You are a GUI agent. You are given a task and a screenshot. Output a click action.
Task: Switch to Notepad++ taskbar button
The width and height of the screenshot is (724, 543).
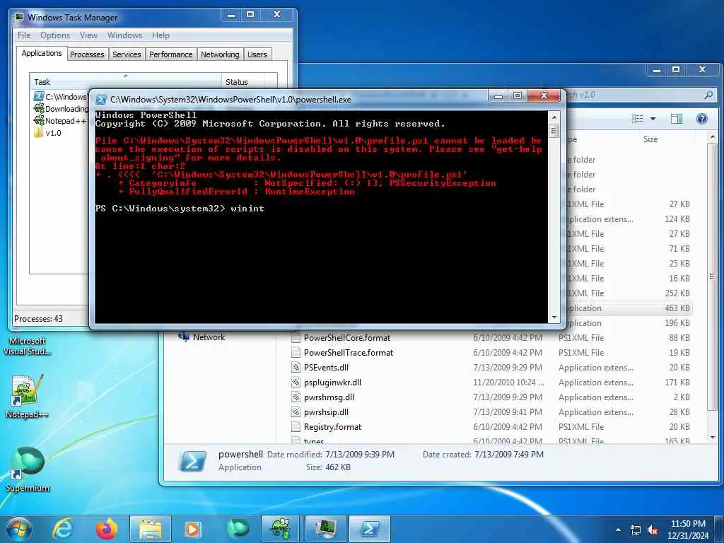pos(281,529)
